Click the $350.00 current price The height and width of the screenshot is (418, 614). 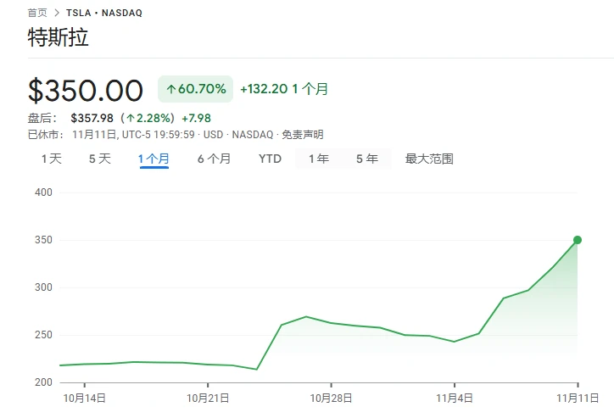pyautogui.click(x=86, y=90)
